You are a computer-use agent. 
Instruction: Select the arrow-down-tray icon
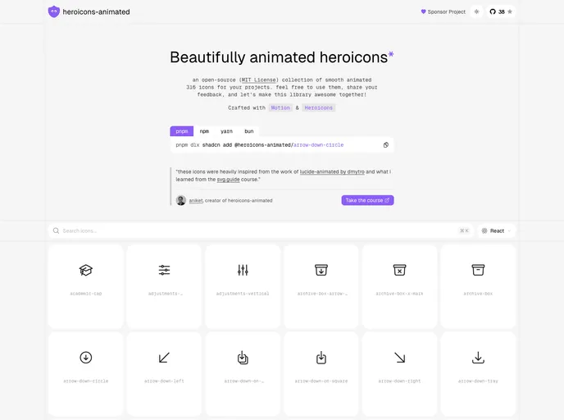tap(478, 358)
